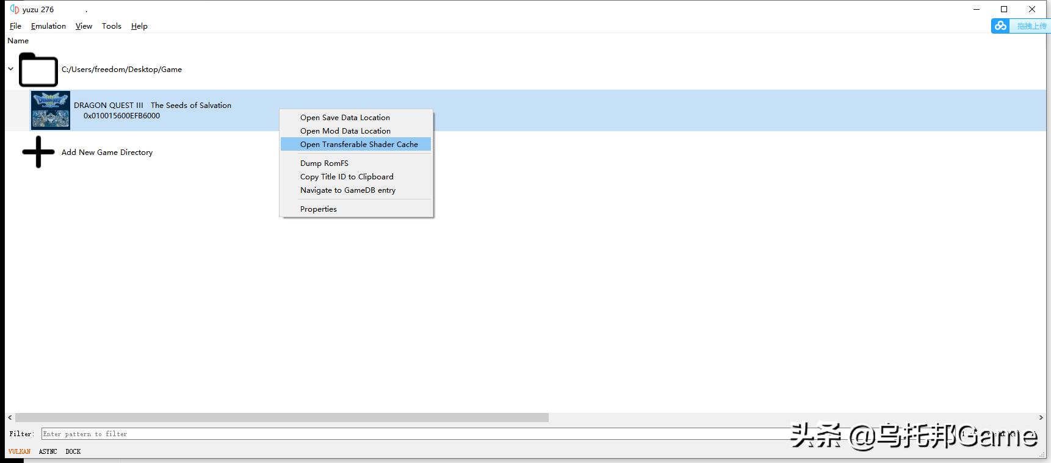Close the yuzu window
The height and width of the screenshot is (463, 1051).
tap(1032, 9)
